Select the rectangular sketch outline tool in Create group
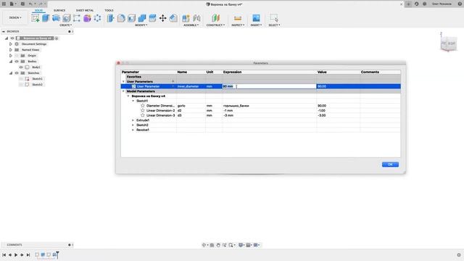This screenshot has width=464, height=261. (77, 18)
